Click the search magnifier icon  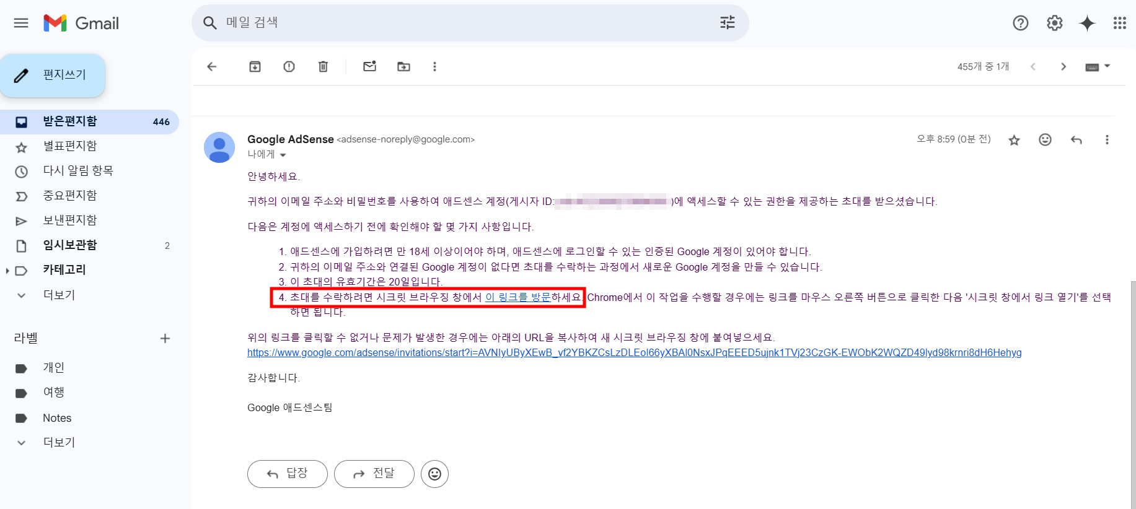click(210, 23)
